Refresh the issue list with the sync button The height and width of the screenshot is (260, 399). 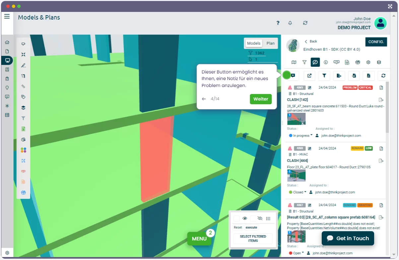(383, 76)
